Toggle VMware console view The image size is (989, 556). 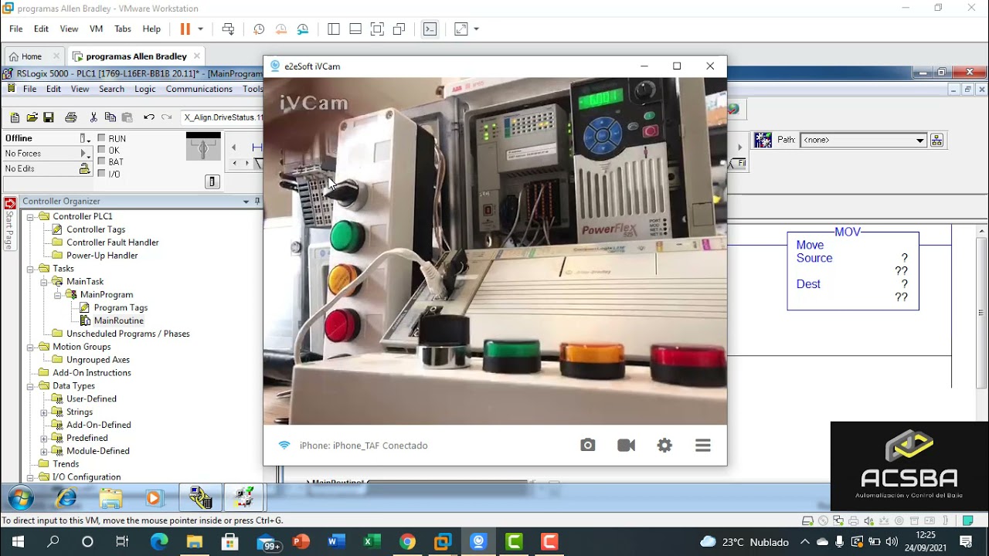[430, 29]
